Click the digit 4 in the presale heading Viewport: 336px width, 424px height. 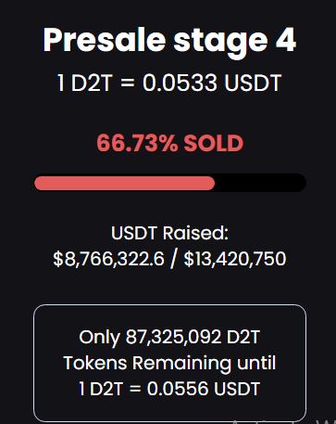[286, 40]
